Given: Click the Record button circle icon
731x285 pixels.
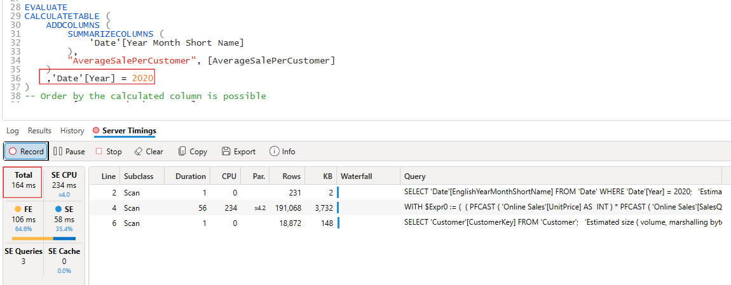Looking at the screenshot, I should pos(13,152).
